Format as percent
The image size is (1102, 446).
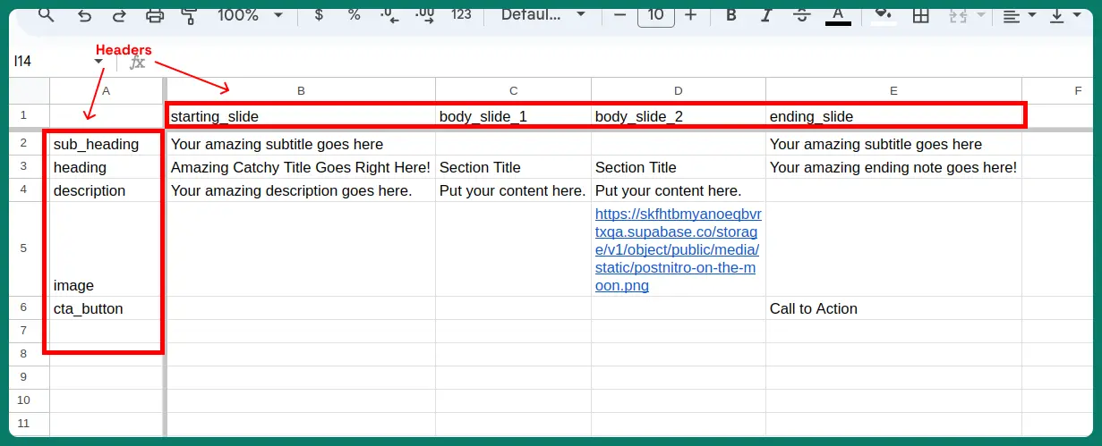click(355, 14)
